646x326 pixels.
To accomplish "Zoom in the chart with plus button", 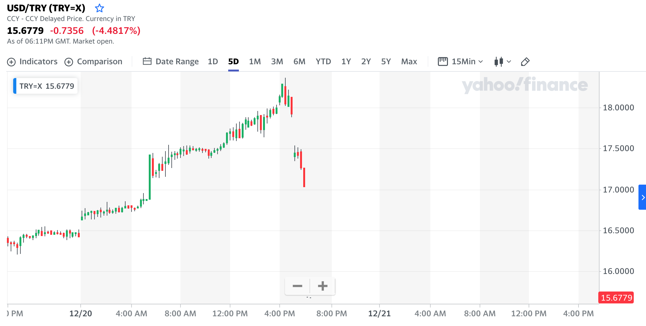I will click(x=323, y=286).
